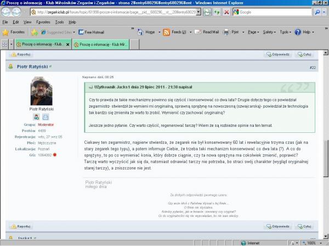329x246 pixels.
Task: Open Piotr Ratyński profile link in post header
Action: 32,67
